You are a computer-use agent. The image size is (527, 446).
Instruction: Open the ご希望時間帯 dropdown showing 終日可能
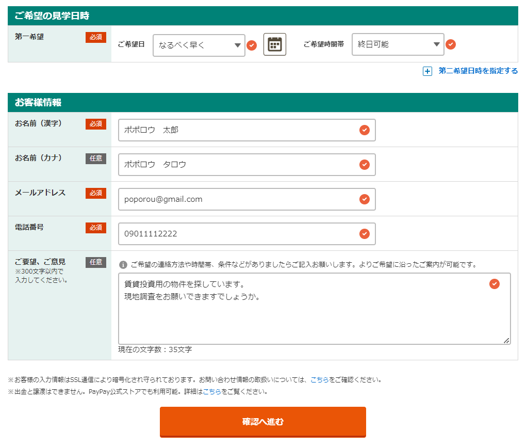(397, 44)
